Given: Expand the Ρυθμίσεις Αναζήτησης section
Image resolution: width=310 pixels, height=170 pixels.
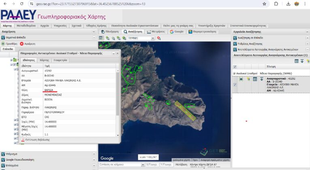Looking at the screenshot, I should (x=307, y=44).
